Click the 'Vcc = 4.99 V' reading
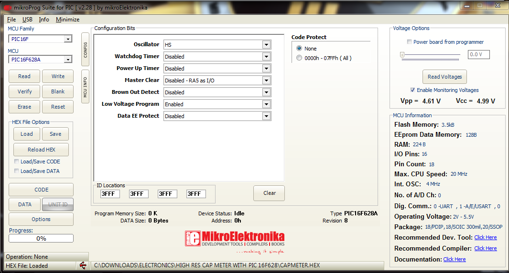 (x=475, y=101)
